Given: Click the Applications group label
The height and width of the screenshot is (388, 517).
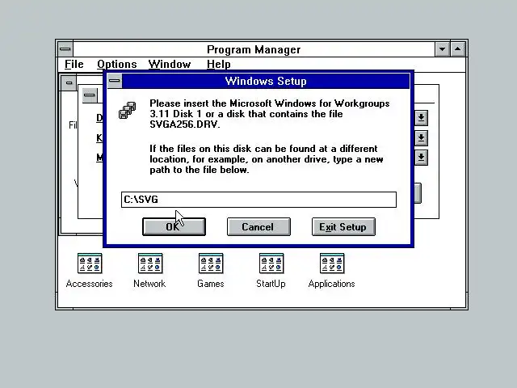Looking at the screenshot, I should [332, 284].
